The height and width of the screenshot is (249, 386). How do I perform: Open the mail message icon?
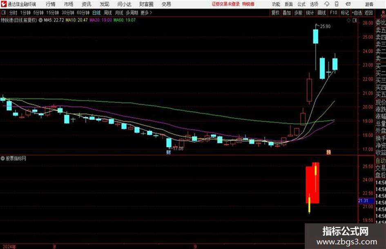(x=348, y=4)
